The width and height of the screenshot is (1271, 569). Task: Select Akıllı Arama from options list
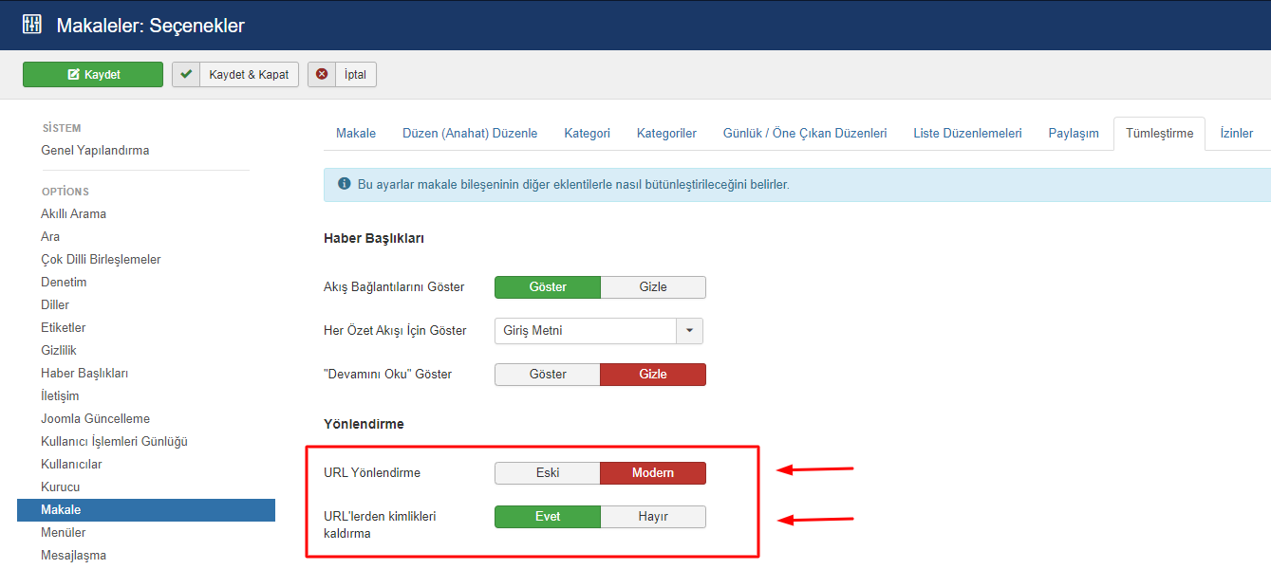[x=73, y=214]
